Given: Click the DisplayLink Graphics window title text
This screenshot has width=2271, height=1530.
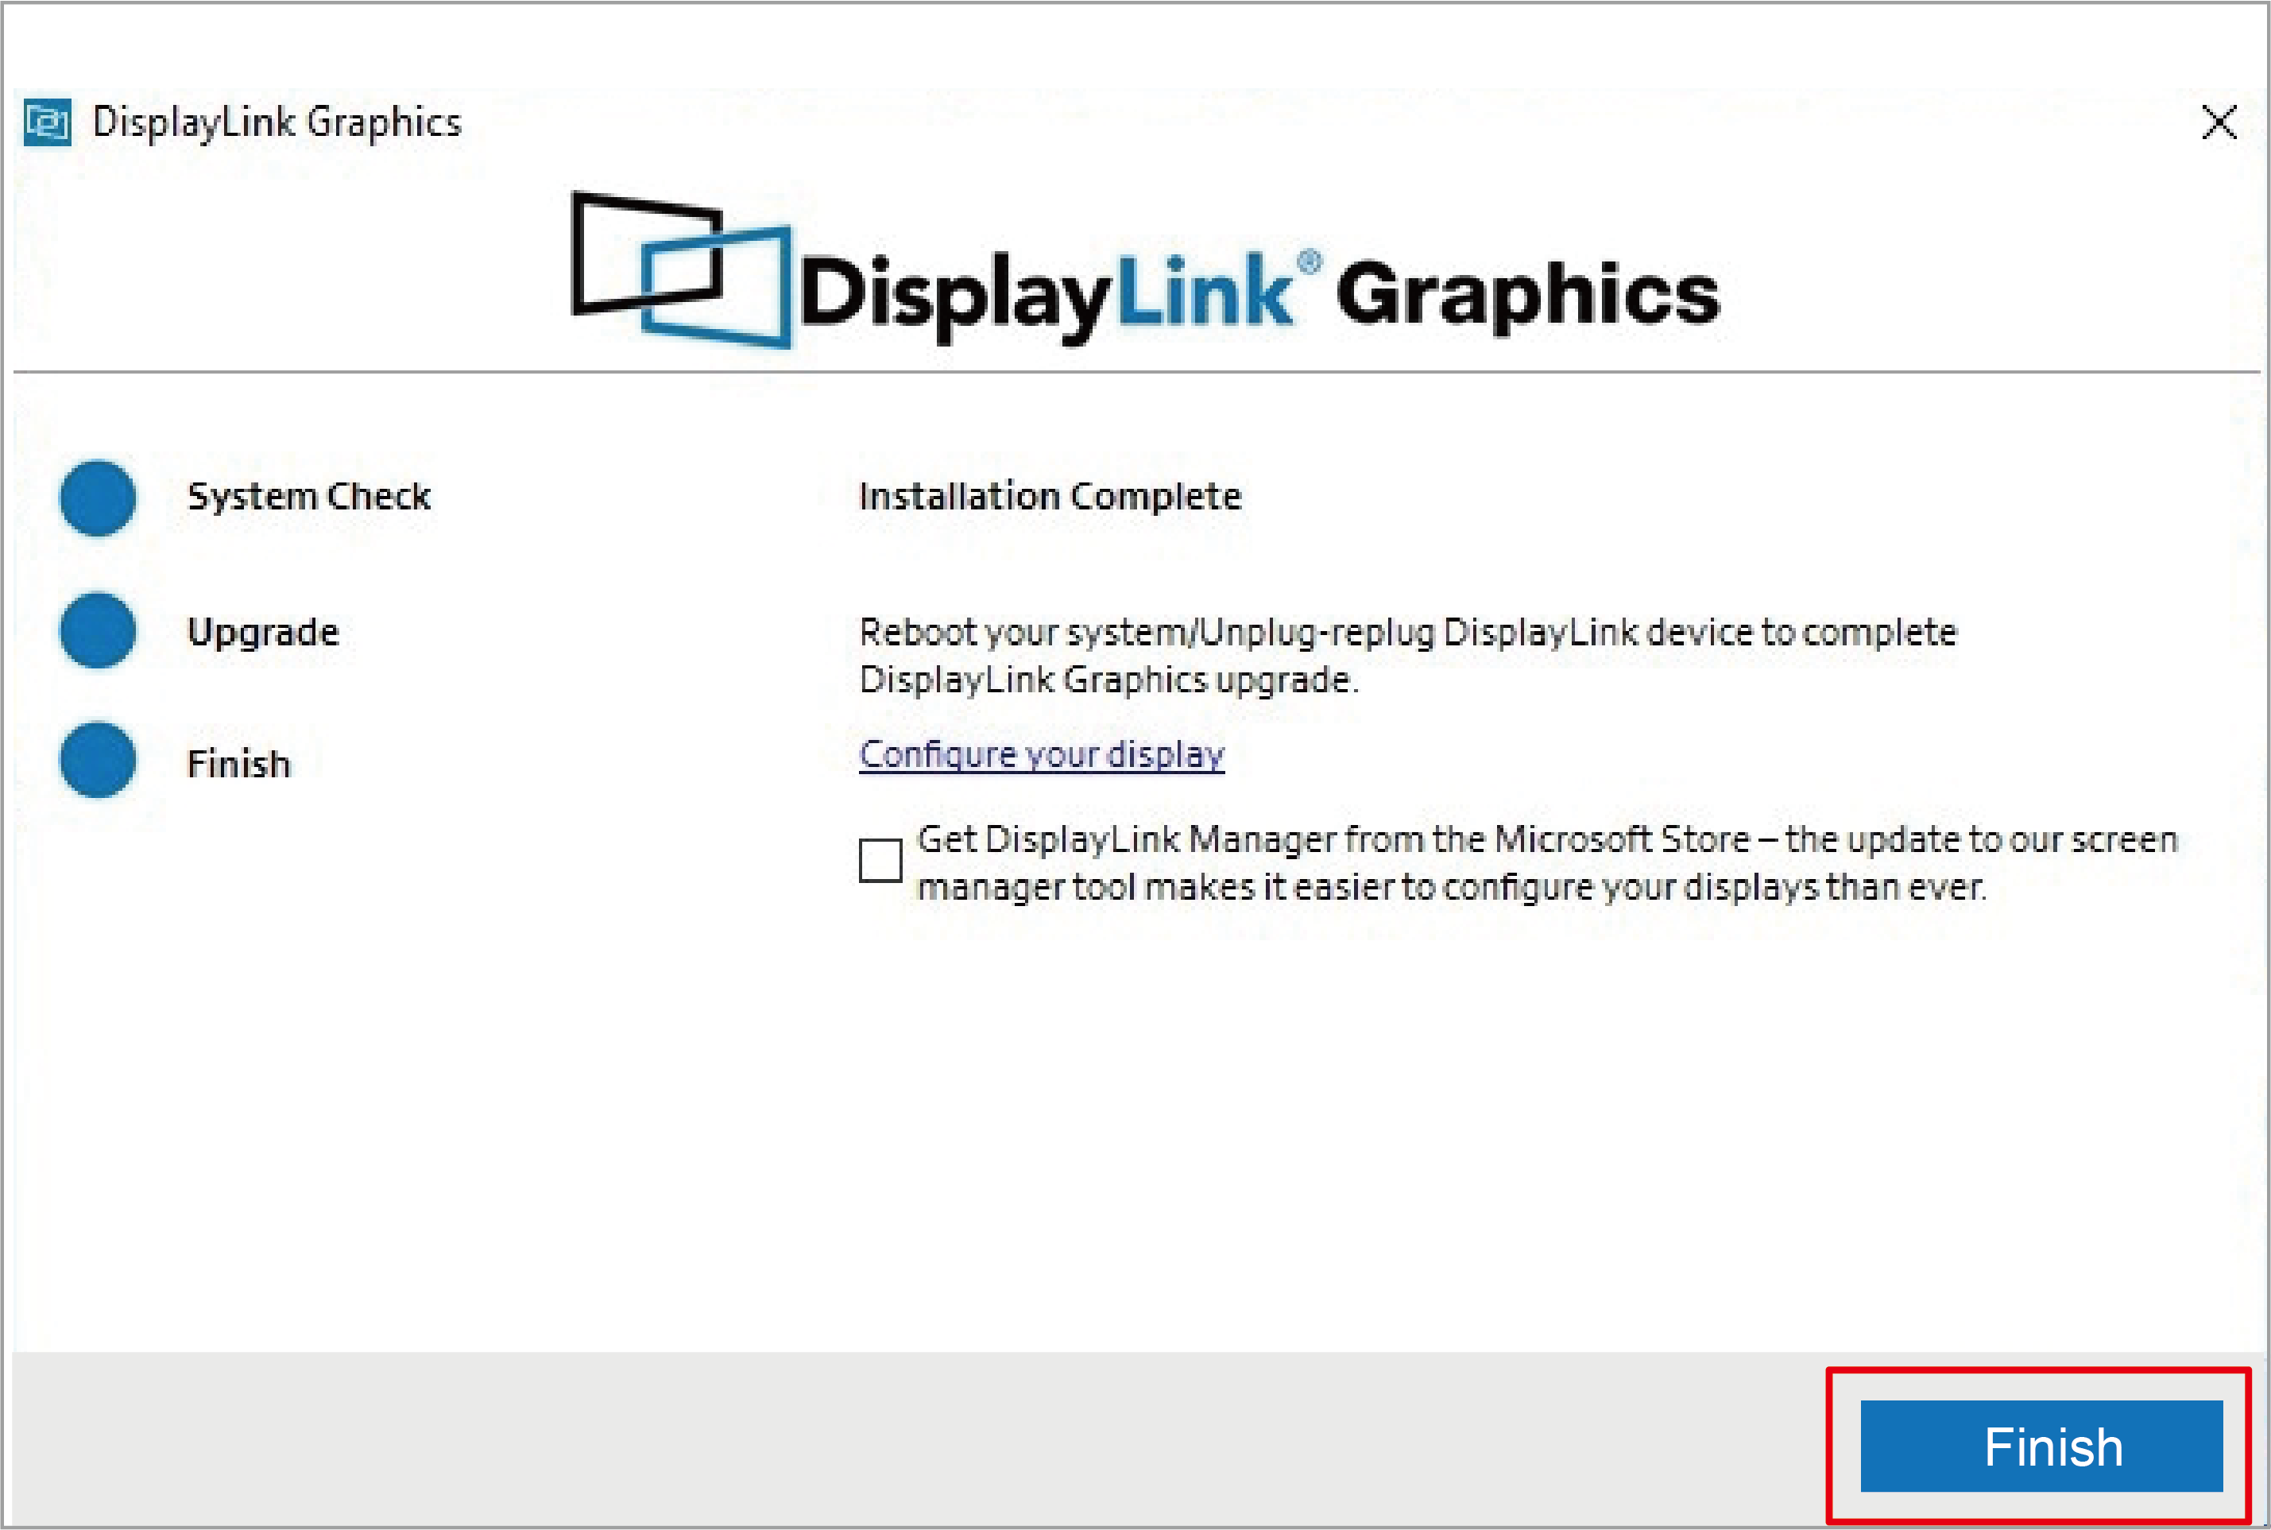Looking at the screenshot, I should [276, 123].
